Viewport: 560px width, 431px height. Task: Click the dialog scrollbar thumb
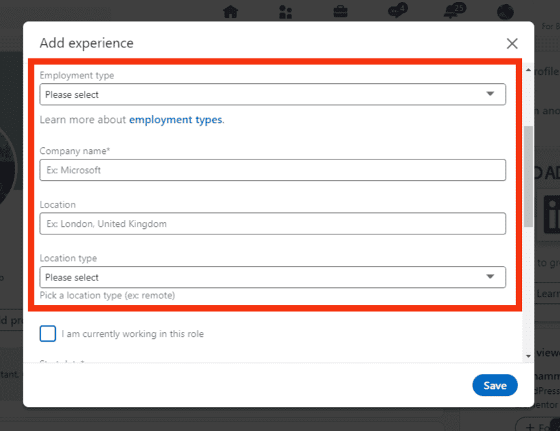[528, 176]
